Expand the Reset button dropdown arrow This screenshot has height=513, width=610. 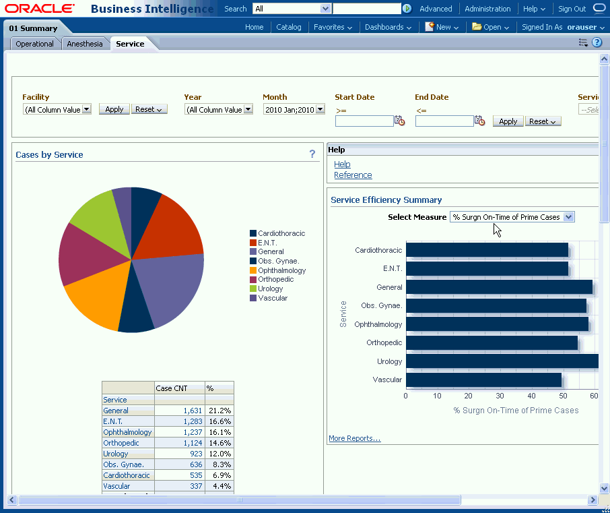160,109
